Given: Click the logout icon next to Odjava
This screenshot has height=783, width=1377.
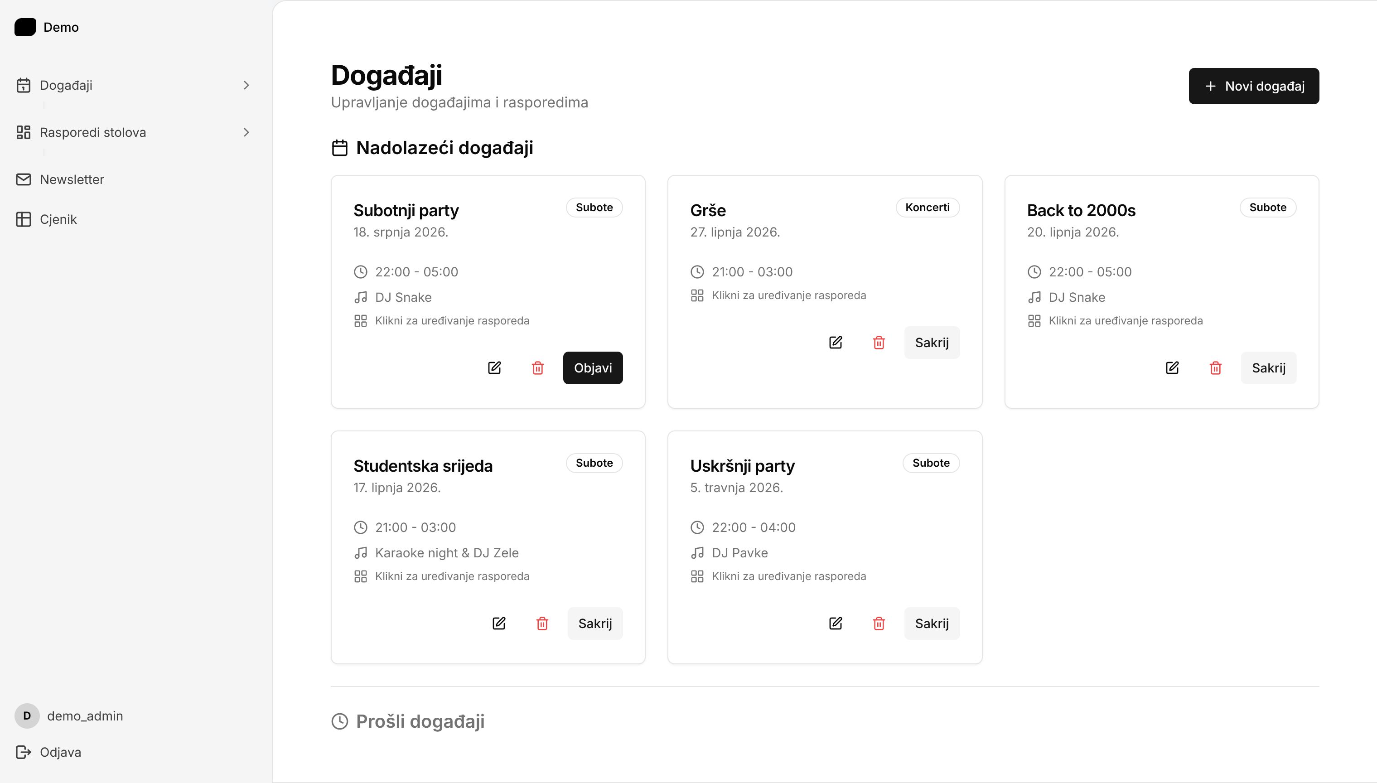Looking at the screenshot, I should (x=24, y=752).
